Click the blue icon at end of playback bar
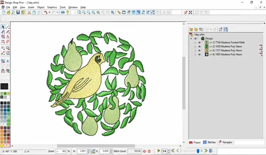 pyautogui.click(x=211, y=150)
